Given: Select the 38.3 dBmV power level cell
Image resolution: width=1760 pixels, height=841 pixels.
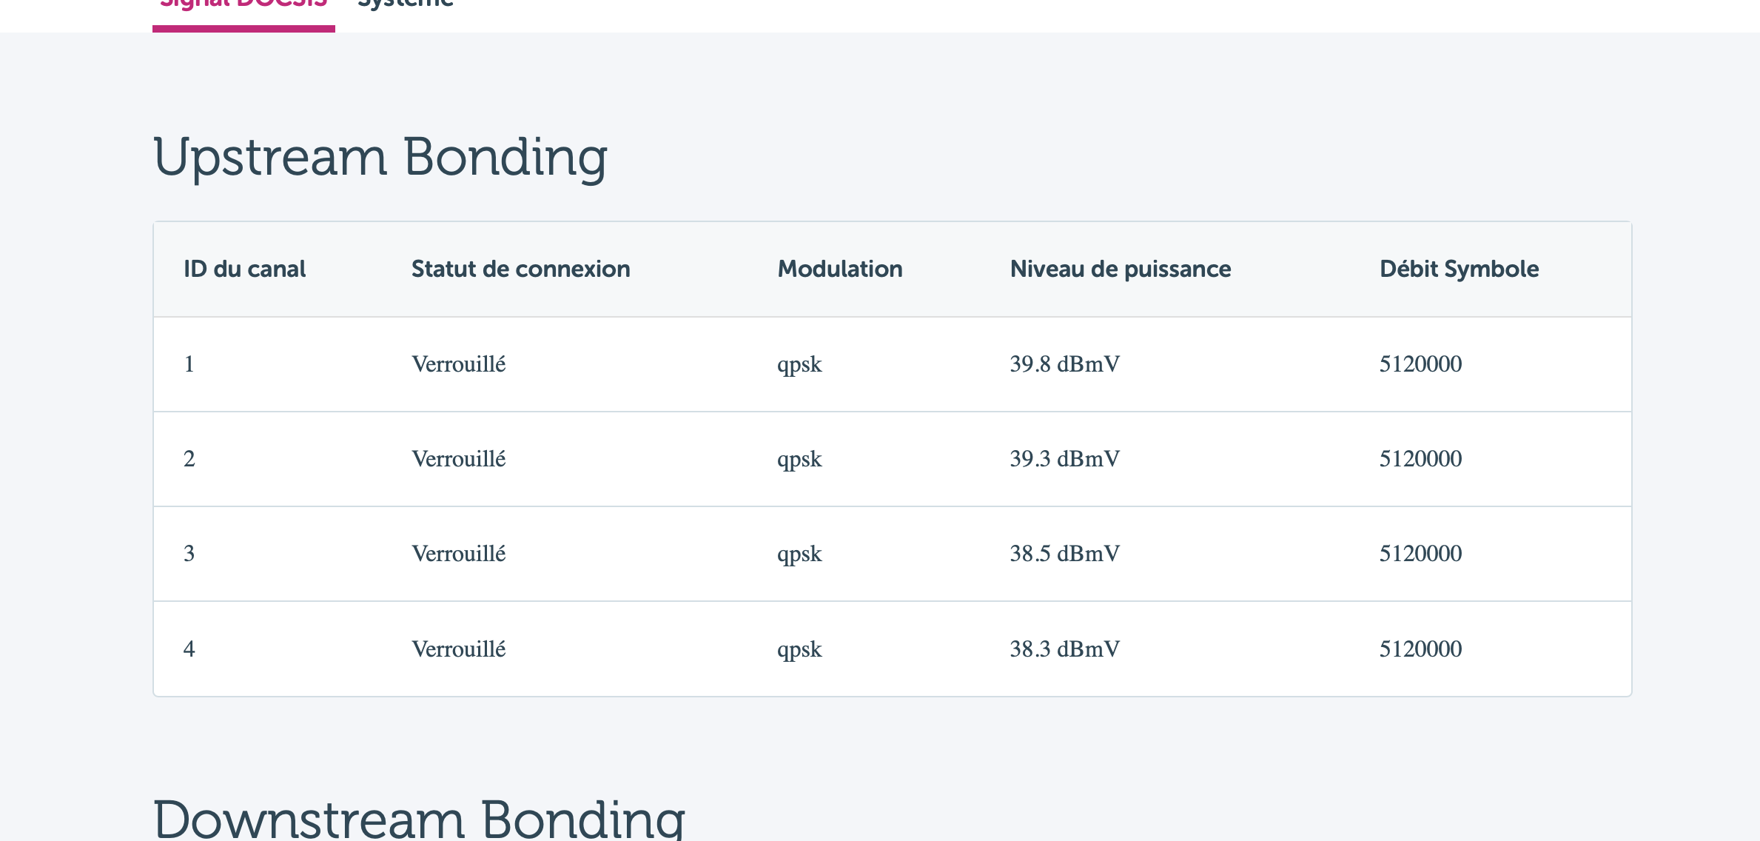Looking at the screenshot, I should pos(1064,649).
